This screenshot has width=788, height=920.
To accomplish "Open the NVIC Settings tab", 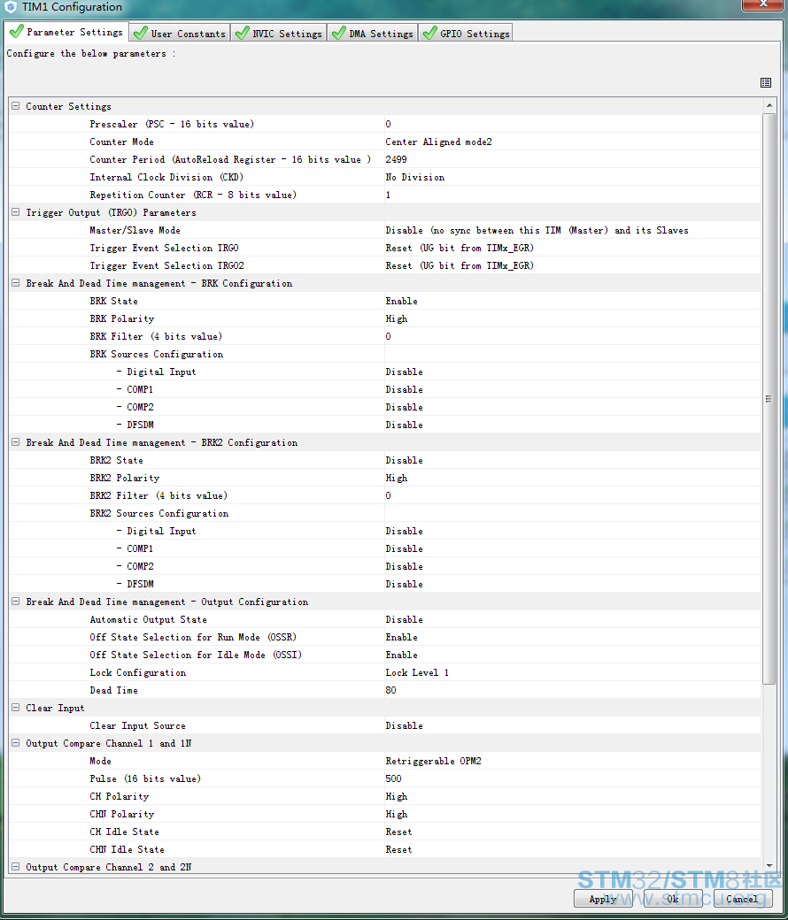I will tap(278, 34).
